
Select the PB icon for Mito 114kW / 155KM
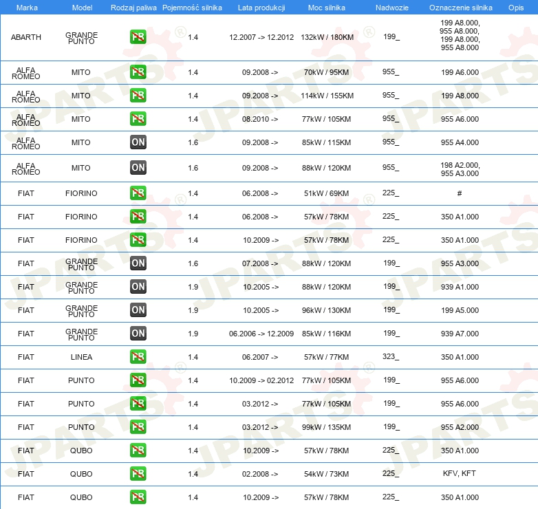pyautogui.click(x=138, y=96)
